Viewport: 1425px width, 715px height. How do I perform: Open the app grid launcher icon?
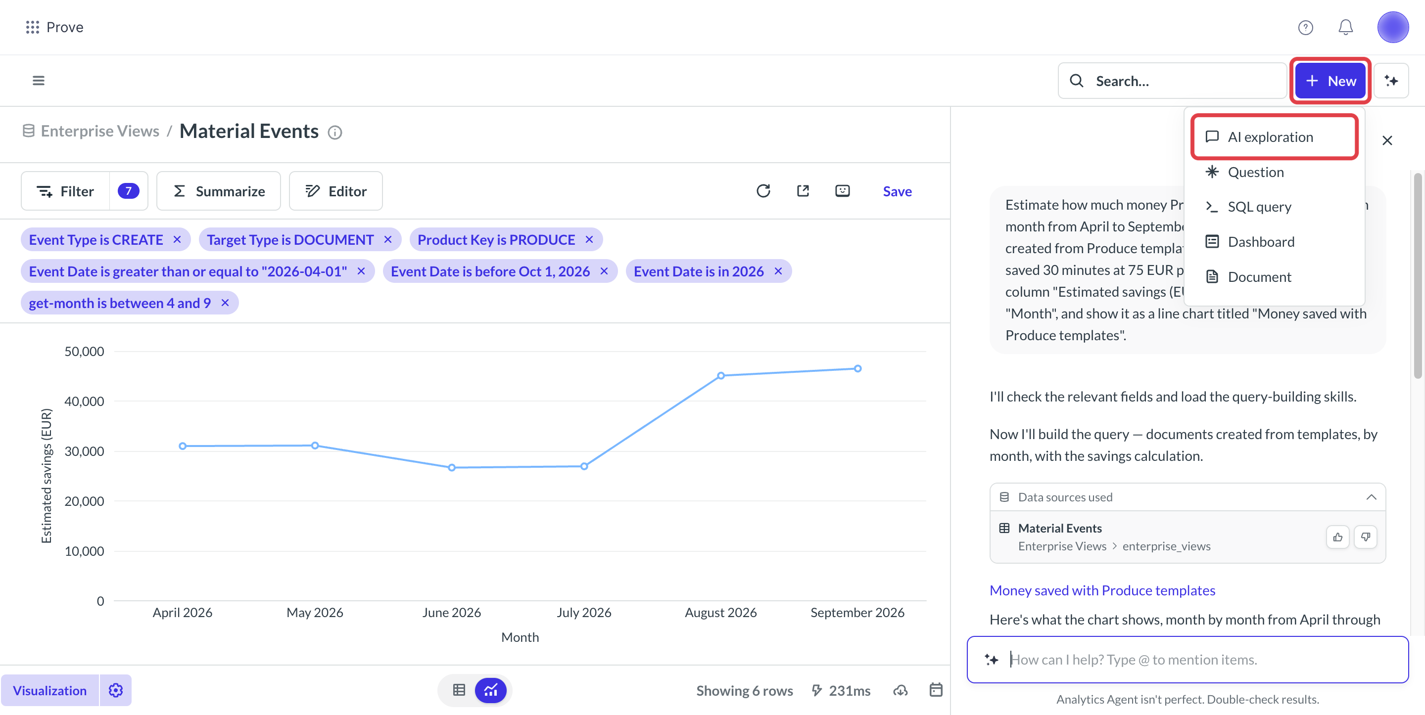point(33,27)
